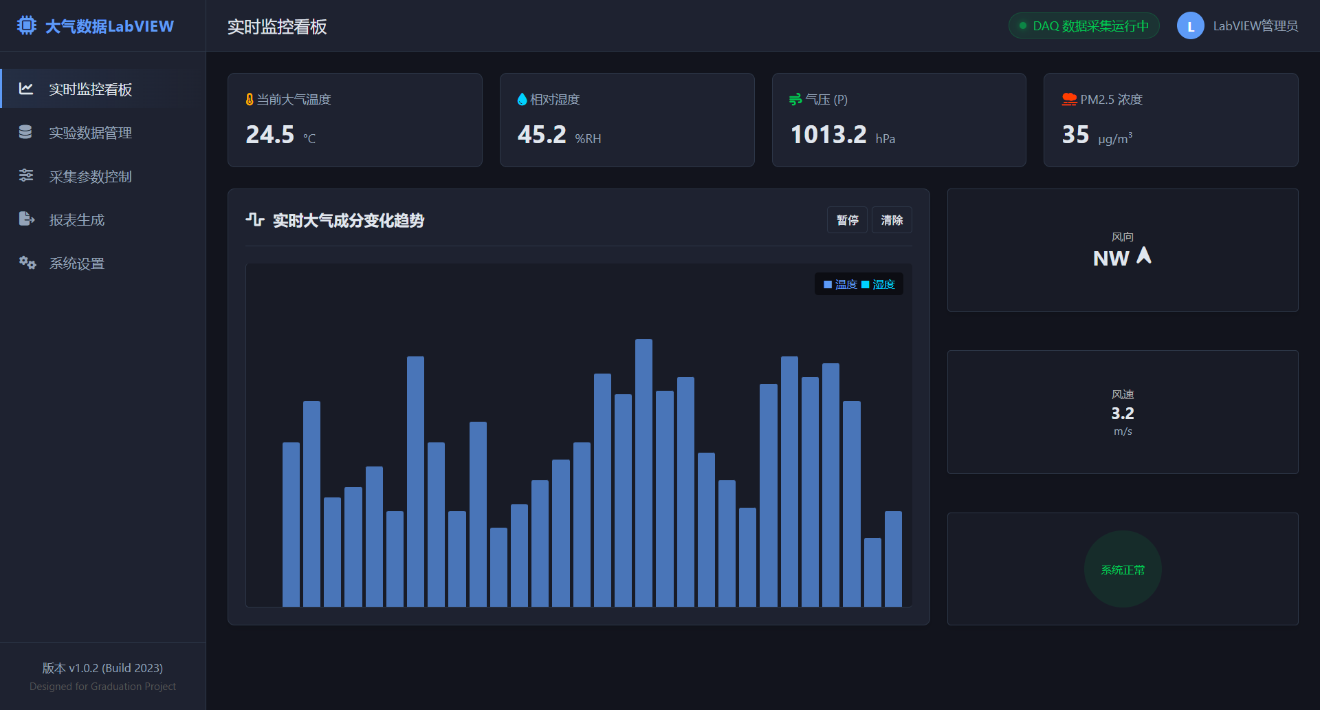The height and width of the screenshot is (710, 1320).
Task: Click the sliders icon for 采集参数控制
Action: click(26, 175)
